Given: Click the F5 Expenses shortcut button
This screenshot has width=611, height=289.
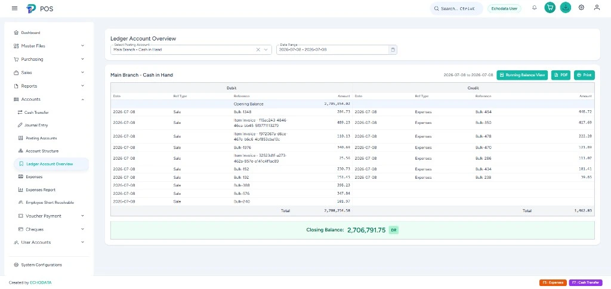Looking at the screenshot, I should coord(553,283).
